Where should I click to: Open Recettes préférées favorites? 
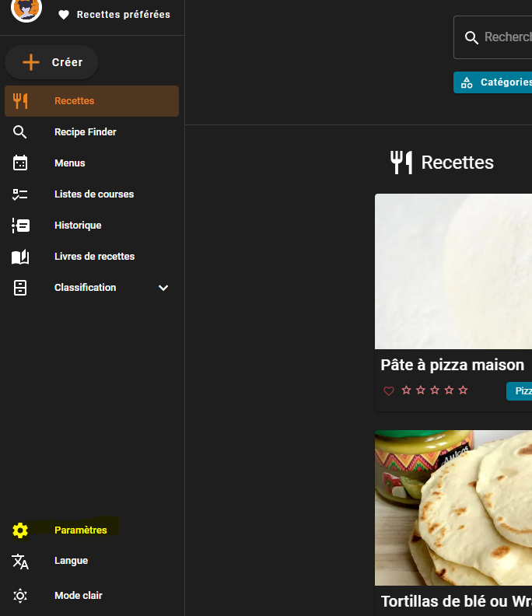[115, 15]
